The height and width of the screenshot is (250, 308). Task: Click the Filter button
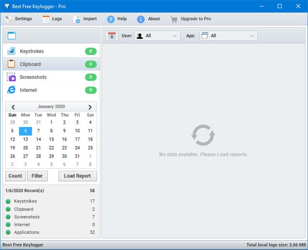click(x=37, y=176)
